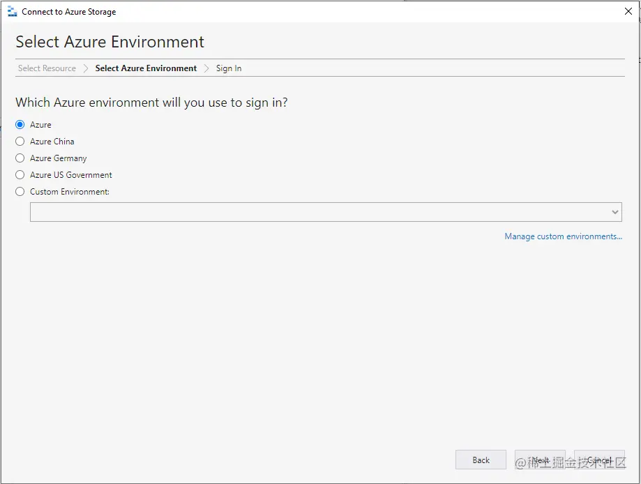Click the Cancel button
The height and width of the screenshot is (484, 641).
(598, 460)
